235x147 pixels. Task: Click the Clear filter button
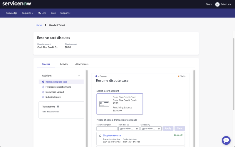tap(179, 129)
